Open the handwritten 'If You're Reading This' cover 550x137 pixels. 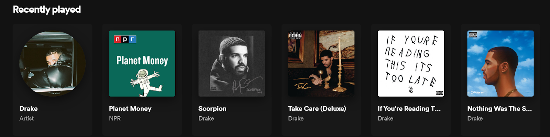click(x=411, y=64)
